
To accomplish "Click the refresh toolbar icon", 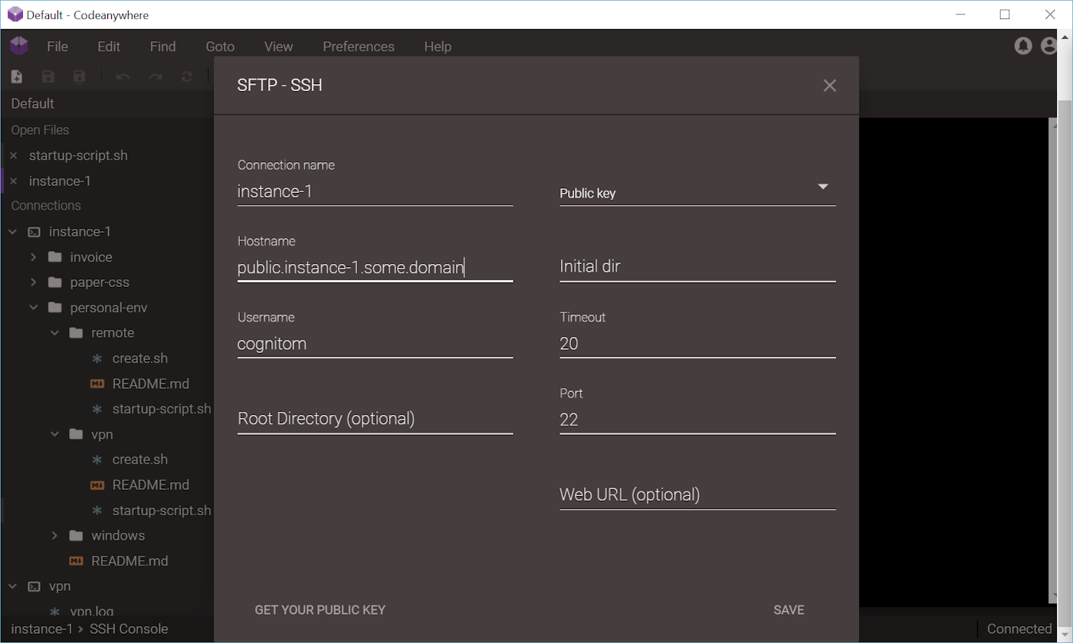I will [186, 77].
